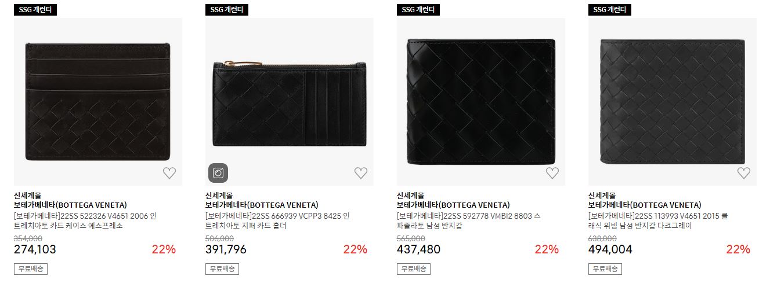Image resolution: width=770 pixels, height=291 pixels.
Task: Open the dark gray bifold wallet image
Action: pos(673,102)
